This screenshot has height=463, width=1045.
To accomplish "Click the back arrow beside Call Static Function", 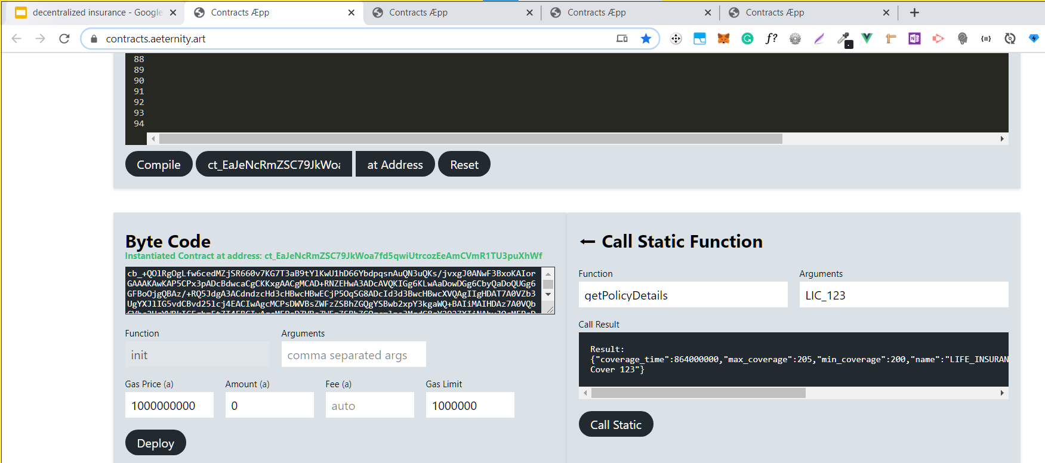I will point(588,242).
